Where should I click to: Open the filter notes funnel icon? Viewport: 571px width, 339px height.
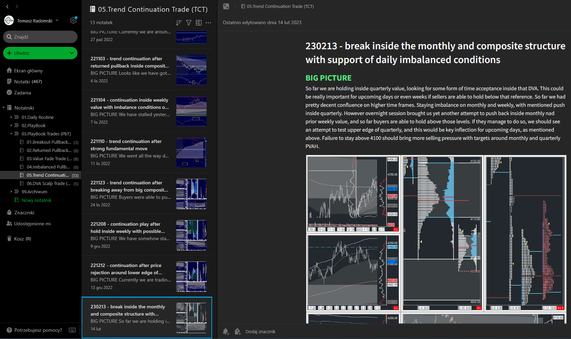(x=189, y=23)
